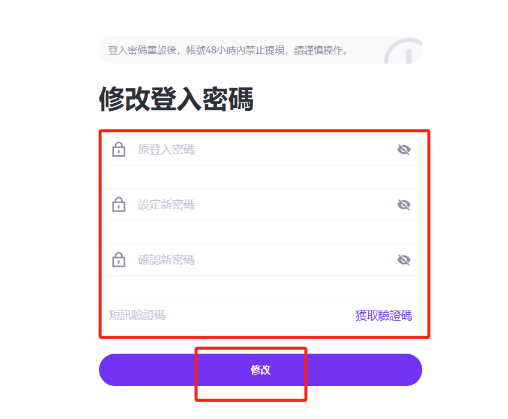Show the original login password characters
The image size is (508, 419).
(x=404, y=150)
